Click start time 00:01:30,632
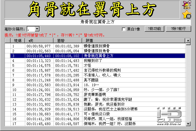The image size is (196, 131). [39, 100]
